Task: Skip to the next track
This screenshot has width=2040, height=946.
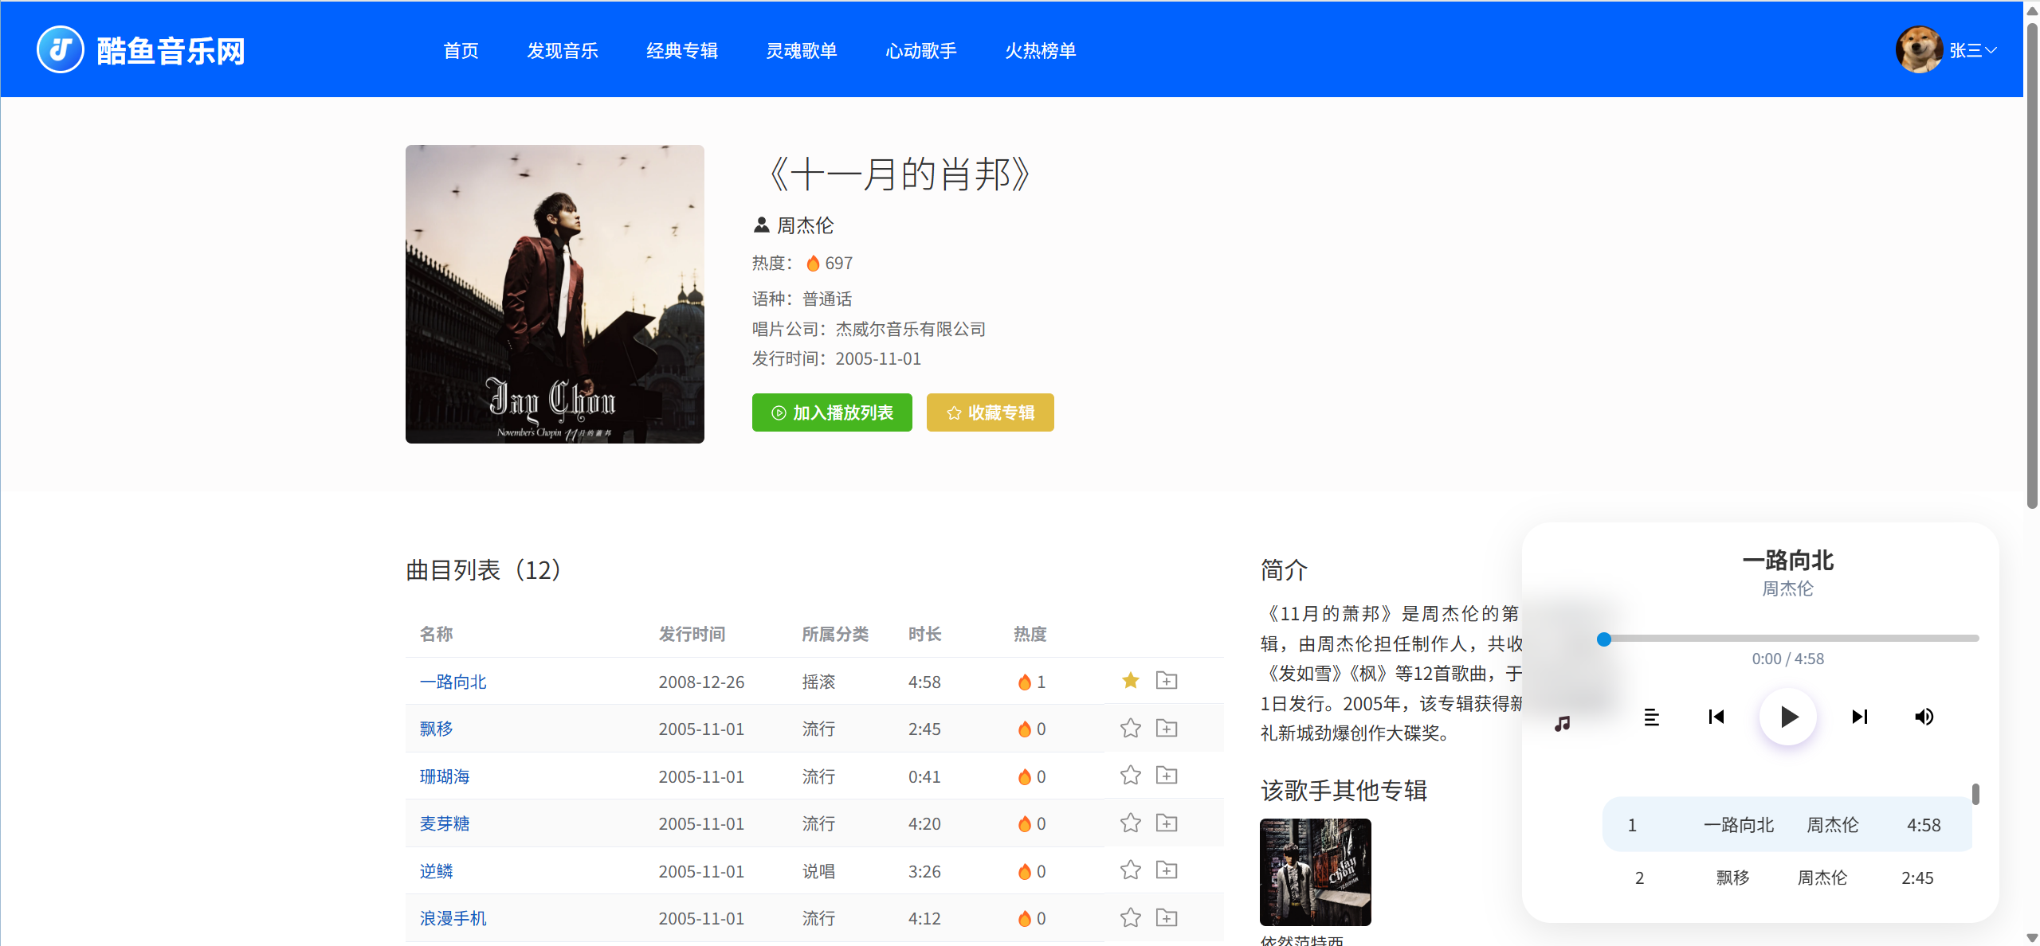Action: coord(1859,717)
